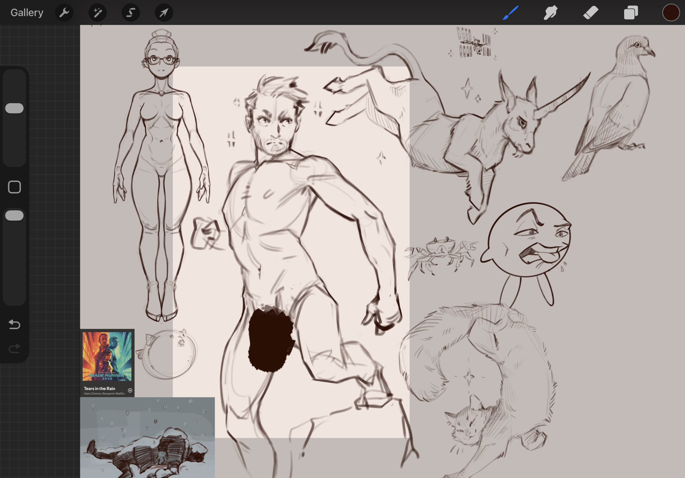Select the Smudge finger tool
This screenshot has height=478, width=685.
pos(550,13)
